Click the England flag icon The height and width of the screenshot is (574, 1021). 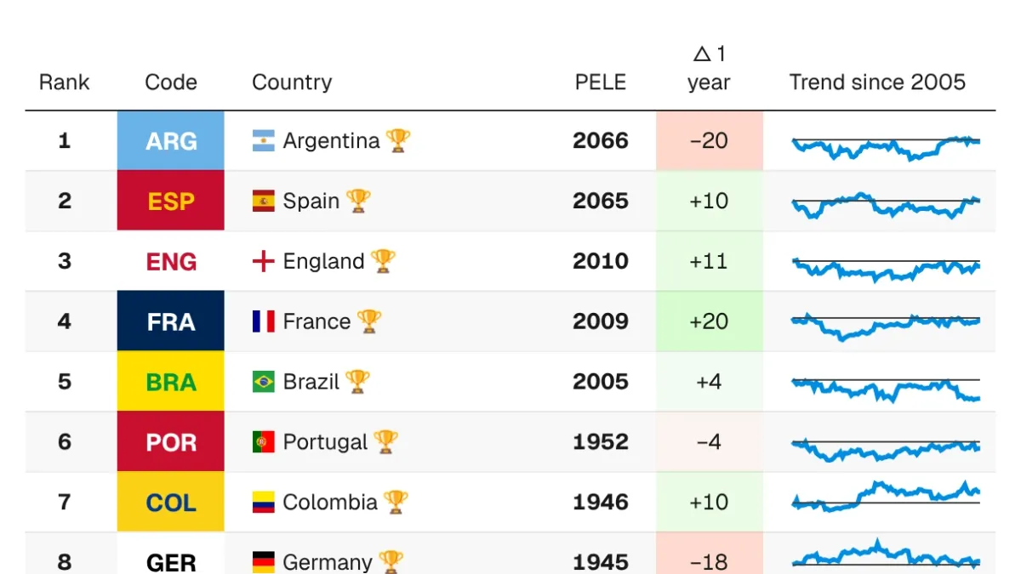tap(263, 262)
